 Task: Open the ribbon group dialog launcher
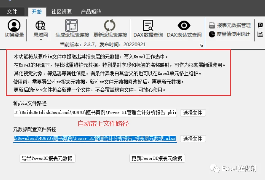pyautogui.click(x=201, y=45)
